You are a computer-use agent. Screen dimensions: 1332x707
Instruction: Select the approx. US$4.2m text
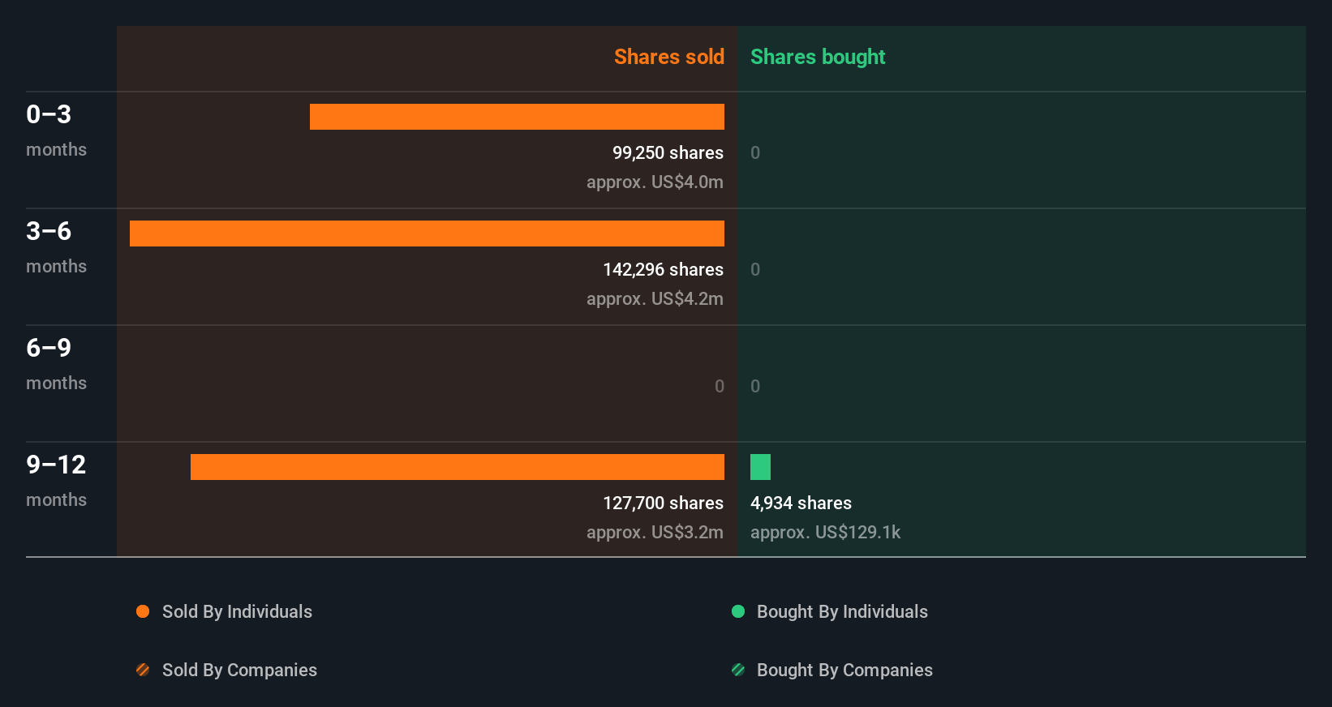(x=655, y=298)
